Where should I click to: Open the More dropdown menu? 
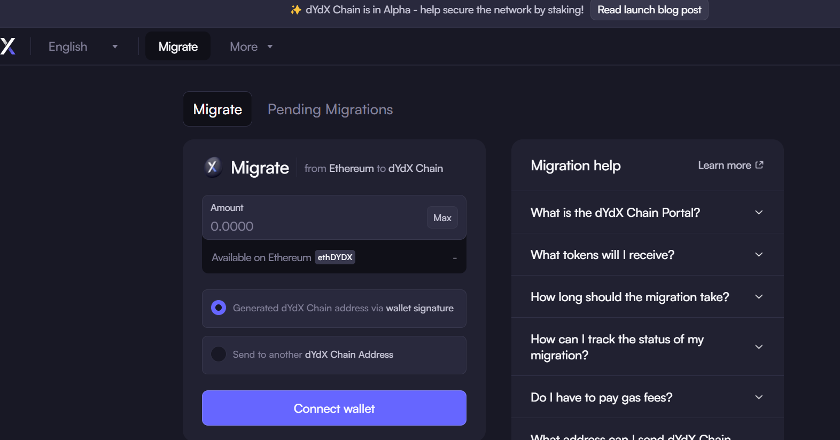point(251,46)
